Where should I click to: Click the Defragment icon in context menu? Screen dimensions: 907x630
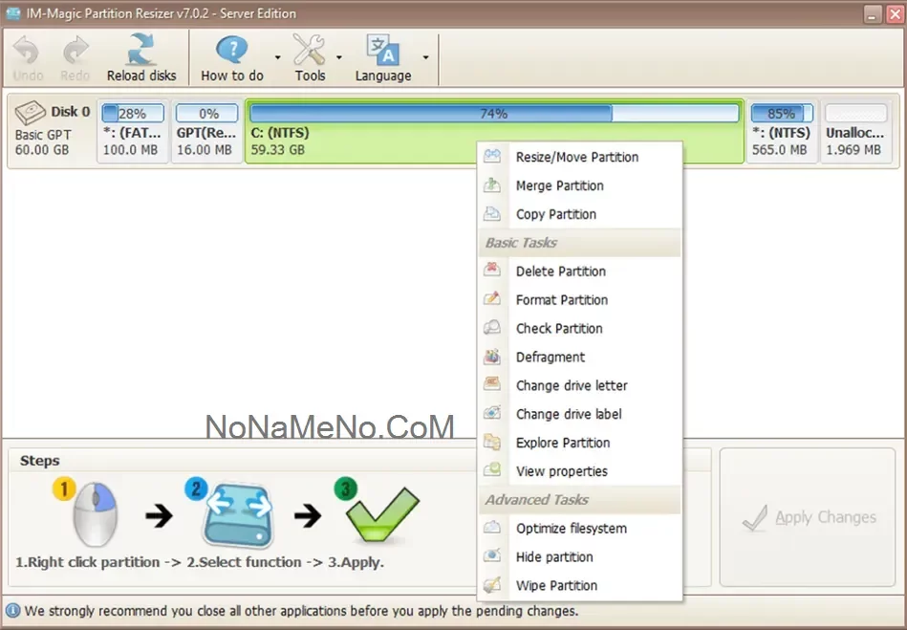[492, 357]
